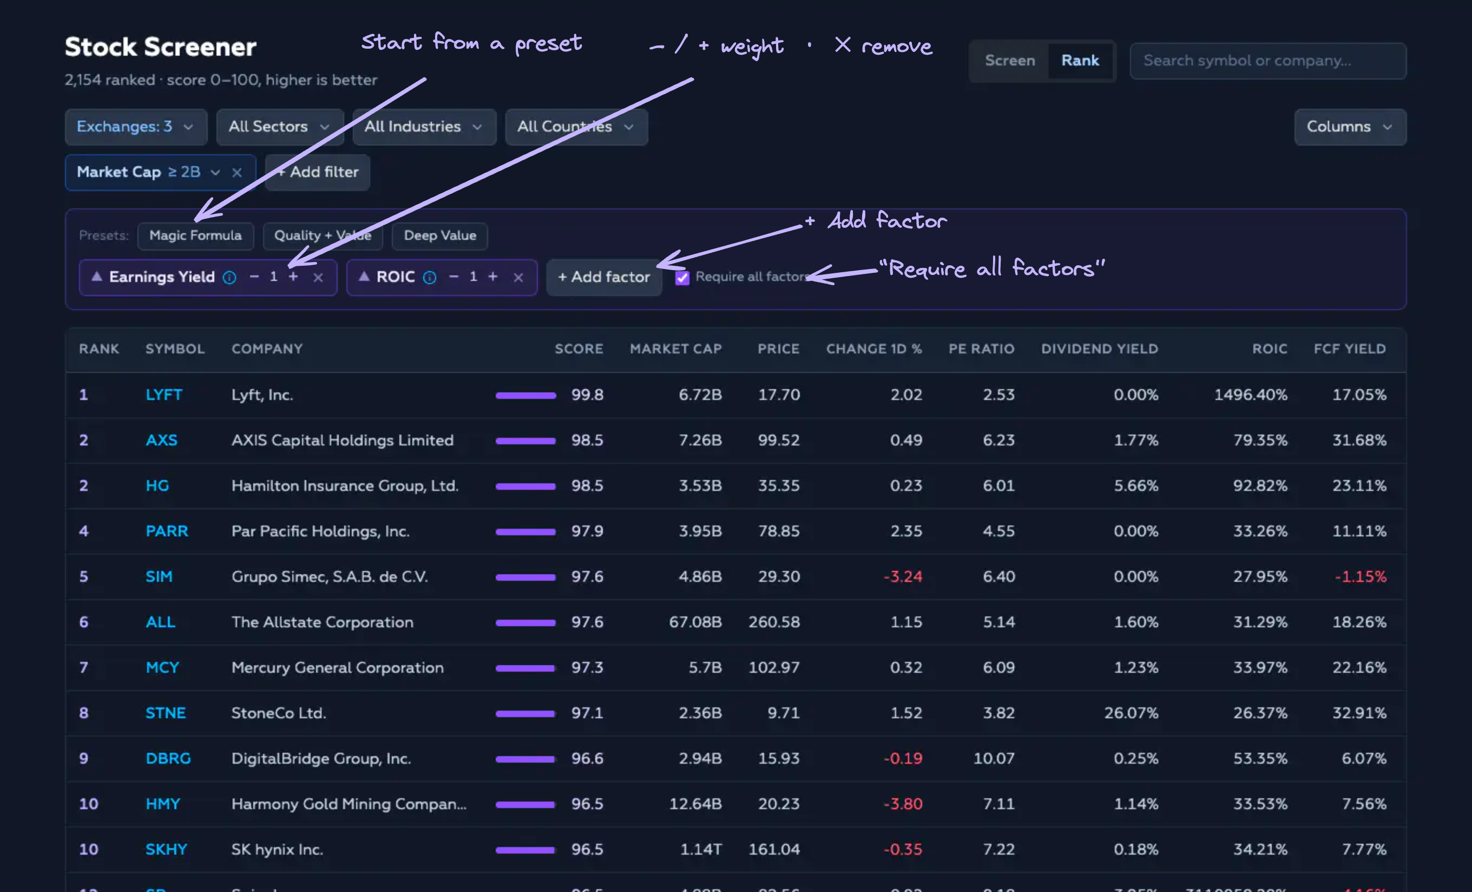Open the MCY symbol link
This screenshot has height=892, width=1472.
tap(162, 667)
